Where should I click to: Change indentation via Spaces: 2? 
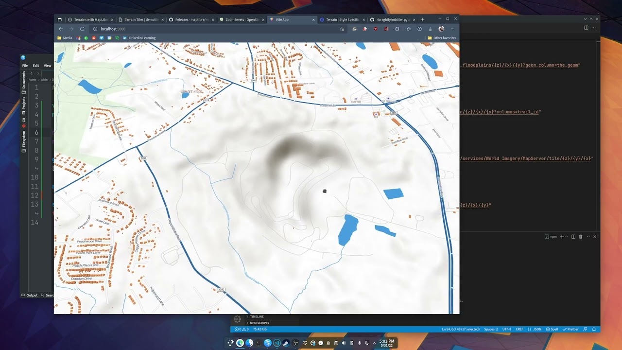(x=491, y=329)
